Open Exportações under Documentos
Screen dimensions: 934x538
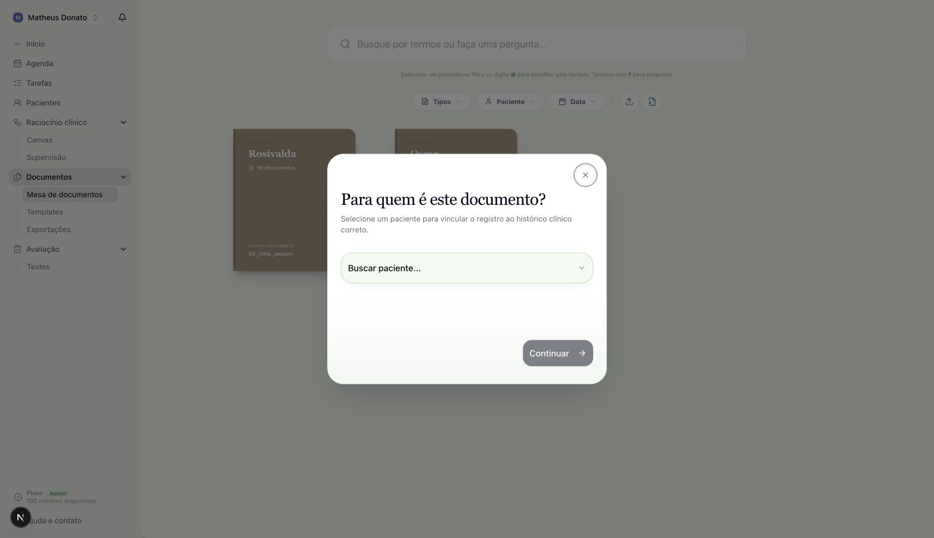(49, 229)
